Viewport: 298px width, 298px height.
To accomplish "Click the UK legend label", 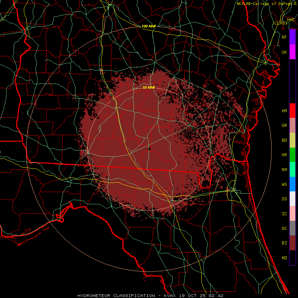I will pyautogui.click(x=284, y=52).
